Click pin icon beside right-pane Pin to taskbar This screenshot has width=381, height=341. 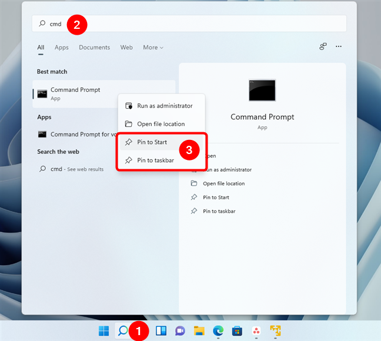click(x=194, y=211)
